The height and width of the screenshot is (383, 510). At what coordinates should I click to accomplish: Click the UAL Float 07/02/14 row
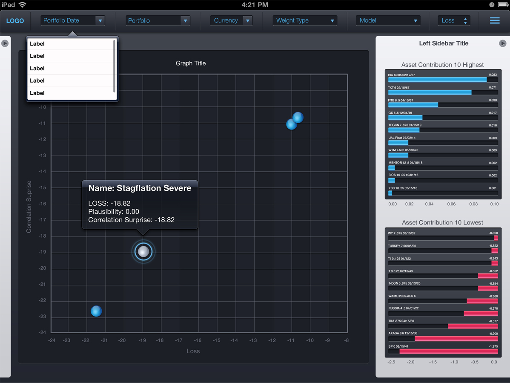[443, 140]
